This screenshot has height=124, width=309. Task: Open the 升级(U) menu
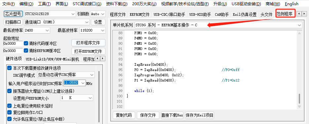click(x=220, y=4)
